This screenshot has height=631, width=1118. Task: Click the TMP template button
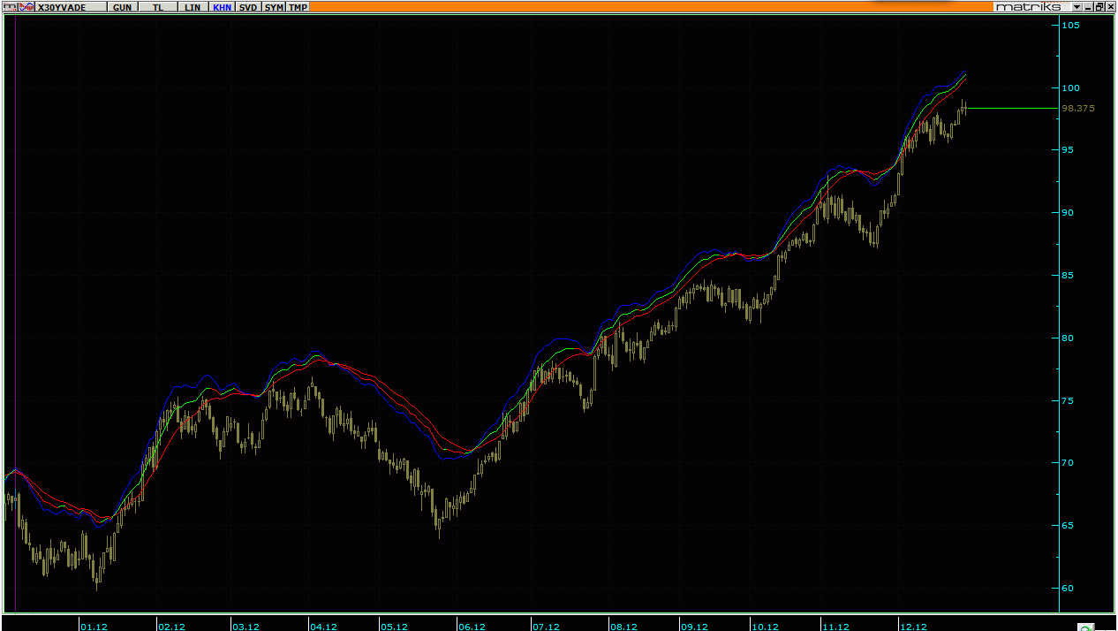[298, 6]
